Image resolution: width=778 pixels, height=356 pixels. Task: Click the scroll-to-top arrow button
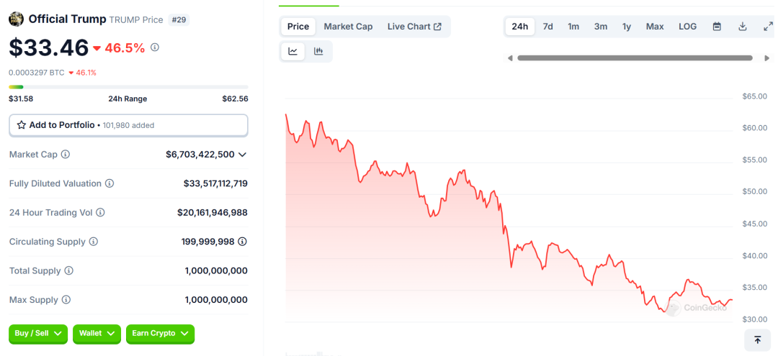(757, 339)
